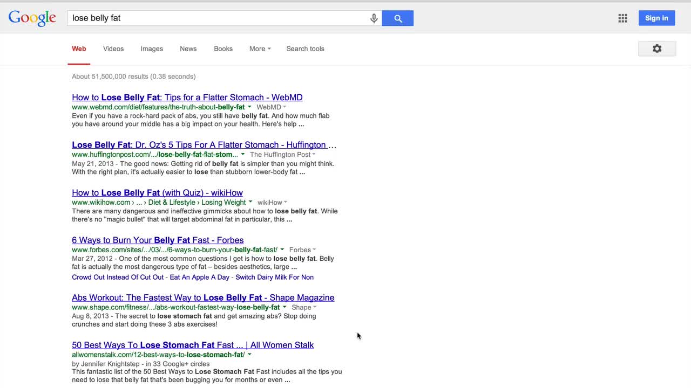Open Dr. Oz's 5 Tips Huffington result

(204, 145)
